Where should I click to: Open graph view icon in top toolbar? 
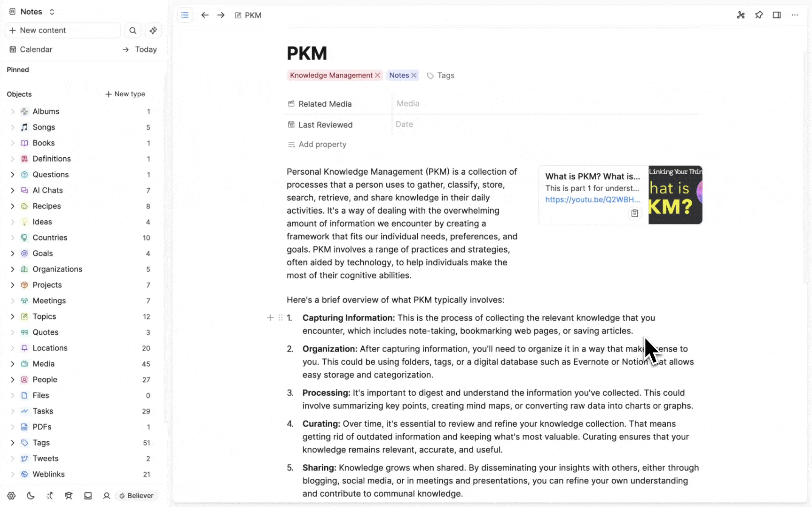(x=741, y=15)
